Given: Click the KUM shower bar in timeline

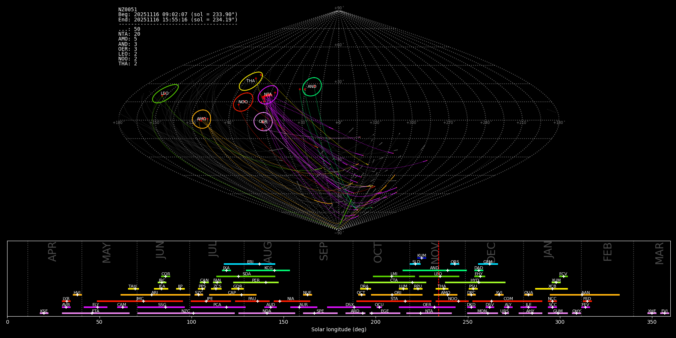Looking at the screenshot, I should [422, 258].
